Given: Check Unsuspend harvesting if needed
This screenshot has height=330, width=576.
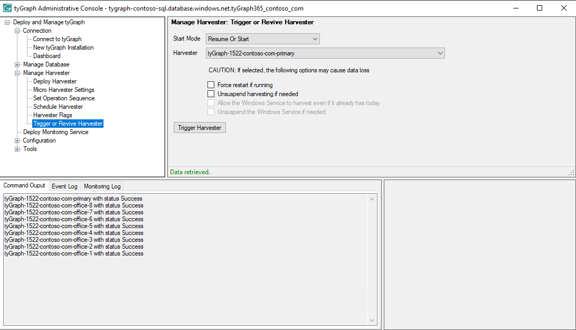Looking at the screenshot, I should pos(211,93).
